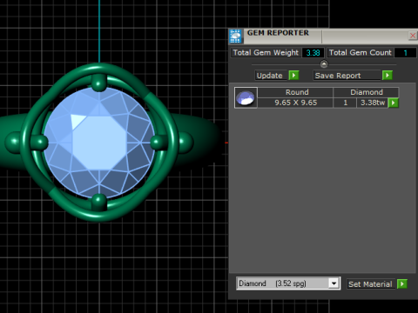Click the 3.38tw weight cell
This screenshot has height=313, width=418.
click(373, 103)
